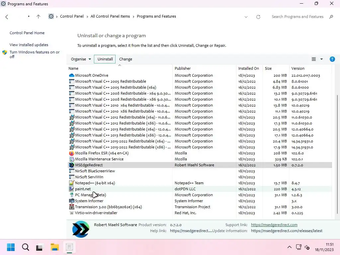Click the network status tray icon
Viewport: 340px width, 255px height.
(298, 247)
